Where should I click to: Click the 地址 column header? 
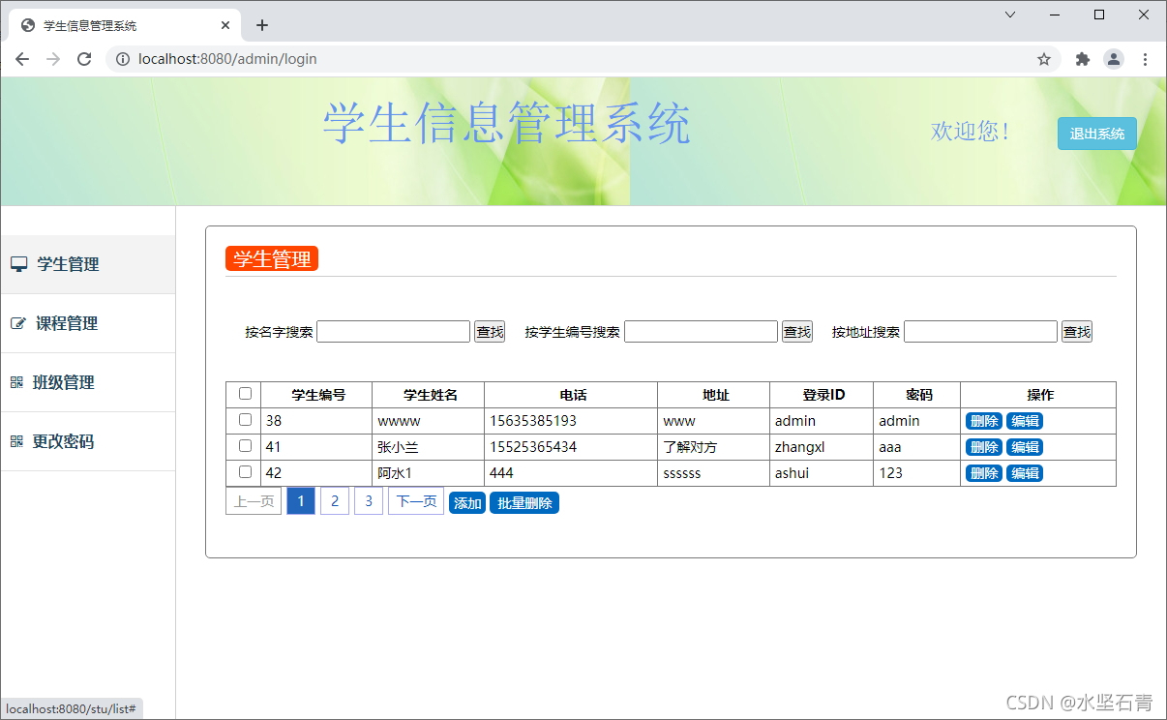pos(716,395)
